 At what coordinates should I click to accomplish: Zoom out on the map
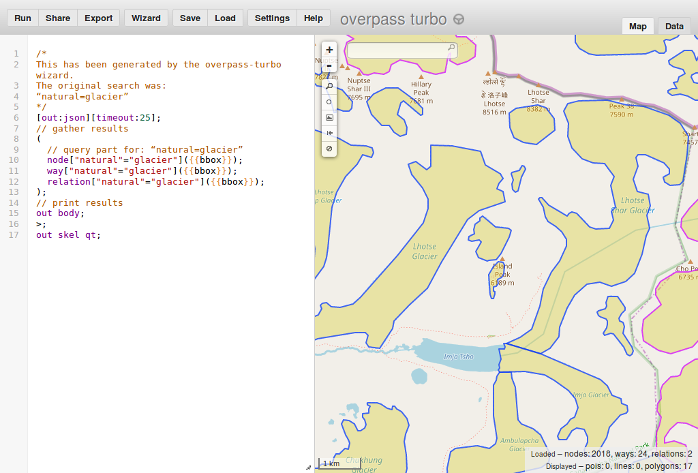point(329,66)
